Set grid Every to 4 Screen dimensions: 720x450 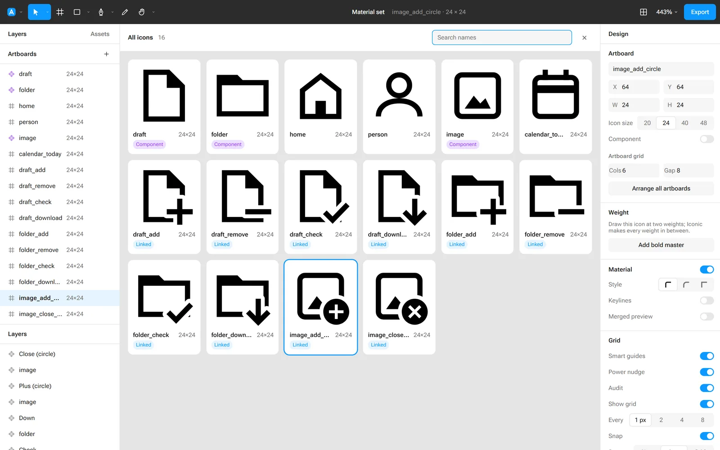(x=682, y=420)
